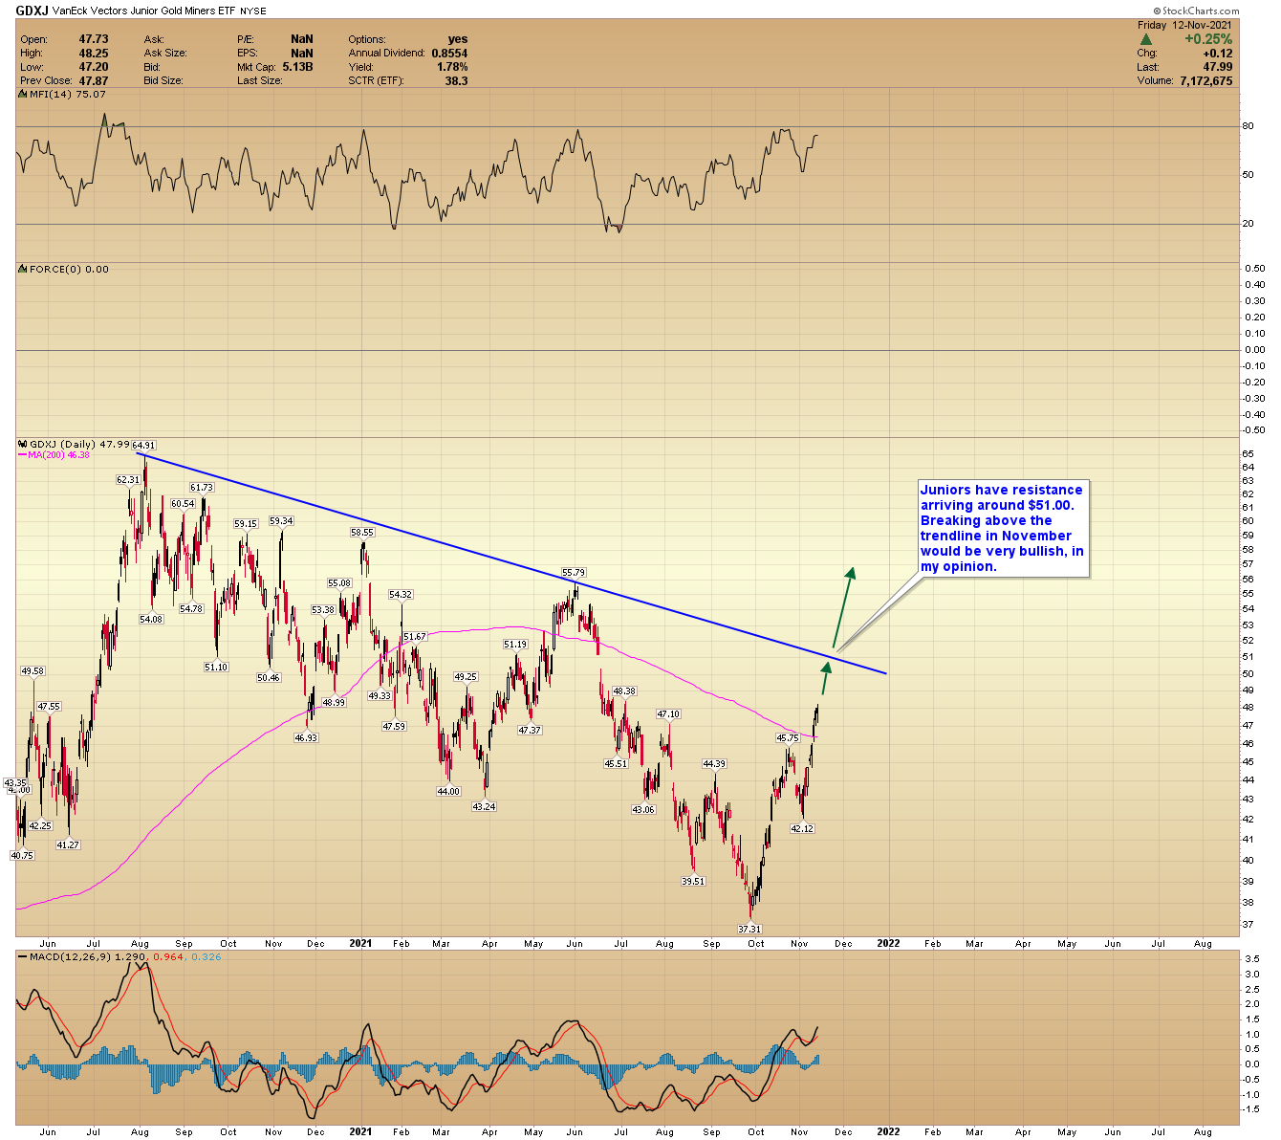Click the 45.75 price label
The width and height of the screenshot is (1281, 1140).
(x=788, y=737)
